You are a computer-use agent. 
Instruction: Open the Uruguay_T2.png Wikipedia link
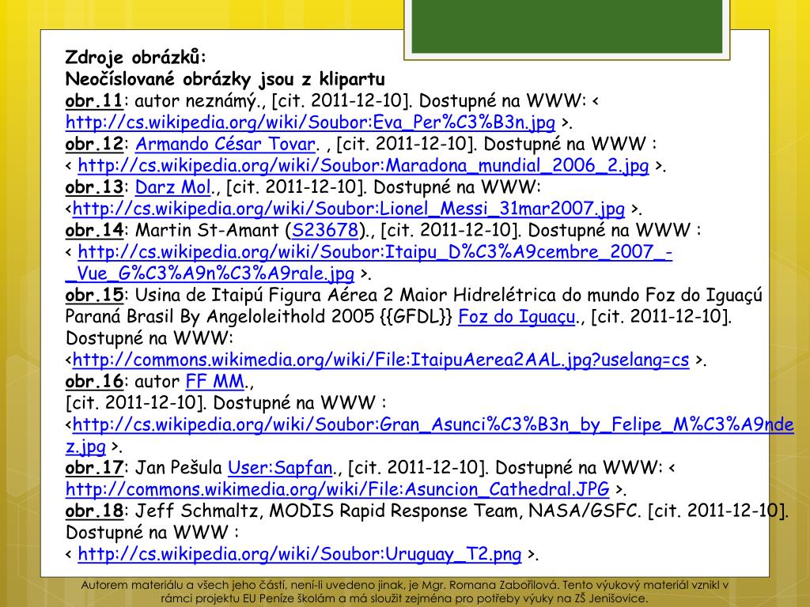300,554
